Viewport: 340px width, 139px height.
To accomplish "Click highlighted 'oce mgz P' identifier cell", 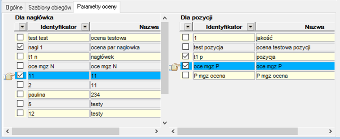I will (224, 66).
